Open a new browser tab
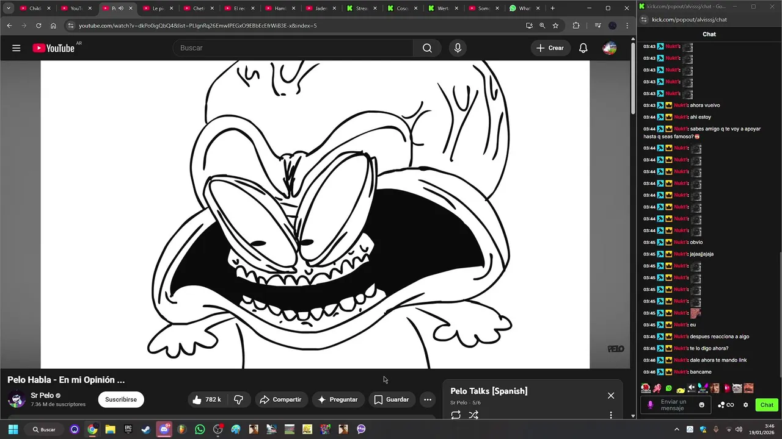The height and width of the screenshot is (439, 782). [552, 9]
